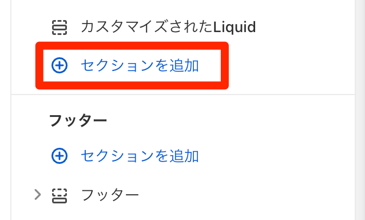Select the フッター section row label

pyautogui.click(x=110, y=195)
